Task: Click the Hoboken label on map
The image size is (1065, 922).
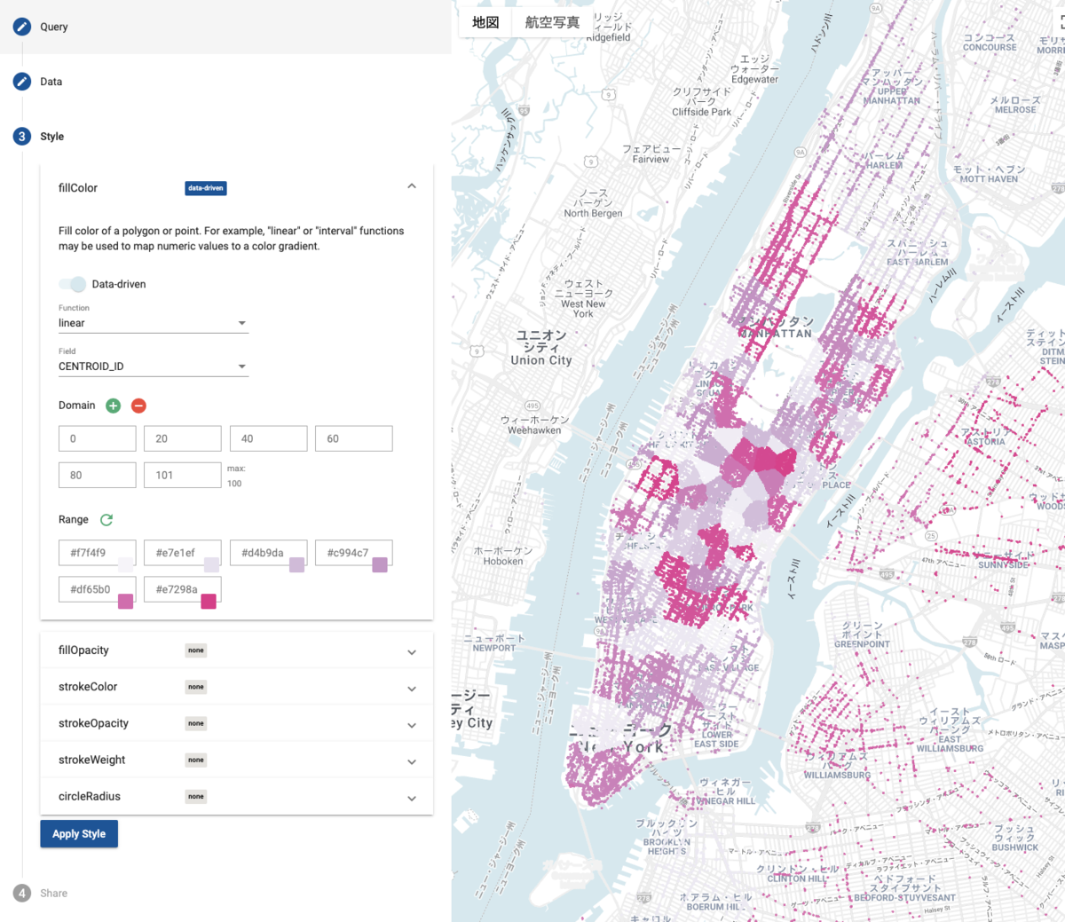Action: click(503, 561)
